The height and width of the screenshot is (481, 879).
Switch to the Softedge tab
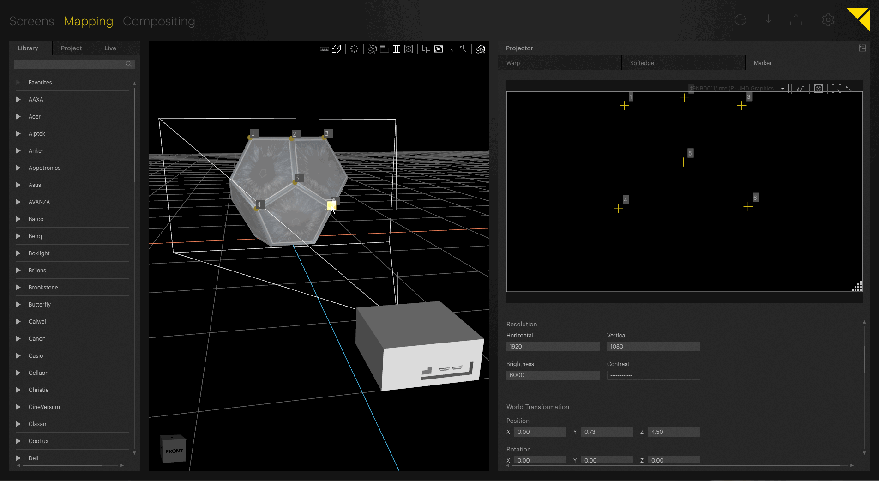pos(683,63)
